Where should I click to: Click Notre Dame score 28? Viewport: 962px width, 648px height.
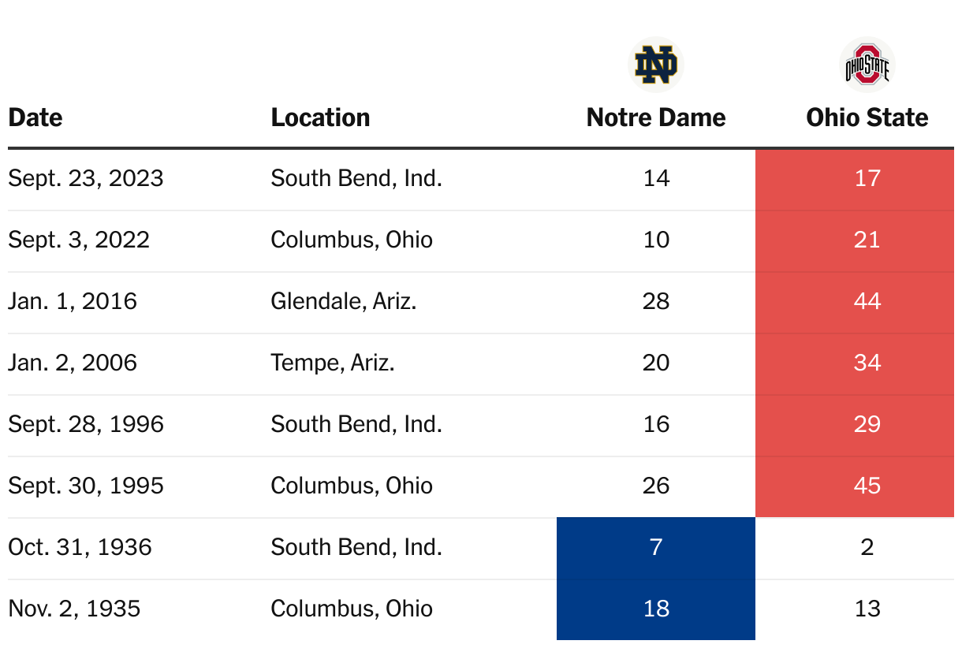[x=655, y=301]
